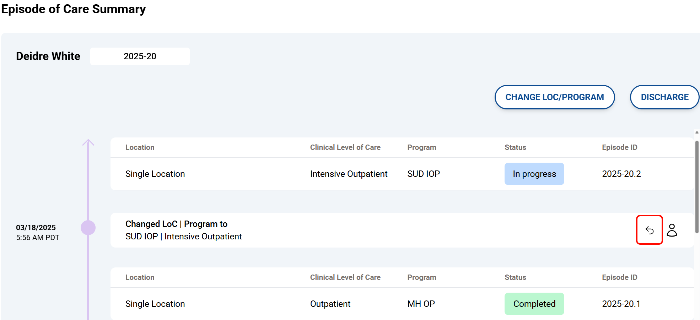The height and width of the screenshot is (320, 700).
Task: Click the 5:56 AM PDT time label
Action: pyautogui.click(x=38, y=237)
